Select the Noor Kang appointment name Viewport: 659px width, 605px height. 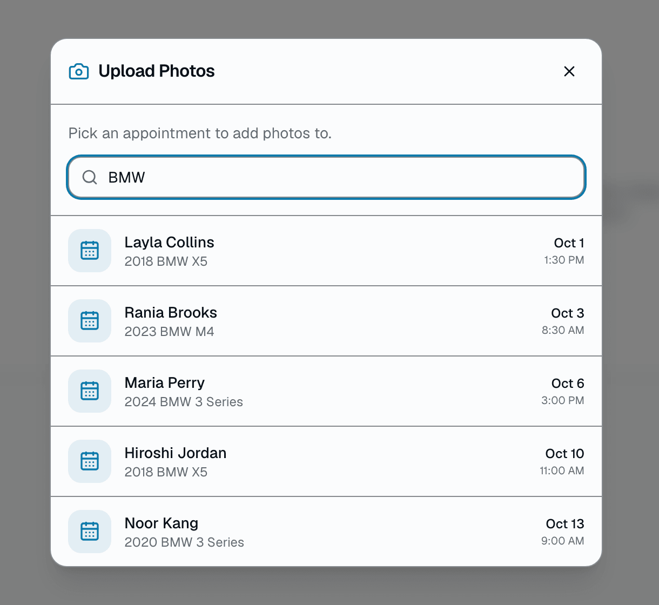(x=162, y=523)
